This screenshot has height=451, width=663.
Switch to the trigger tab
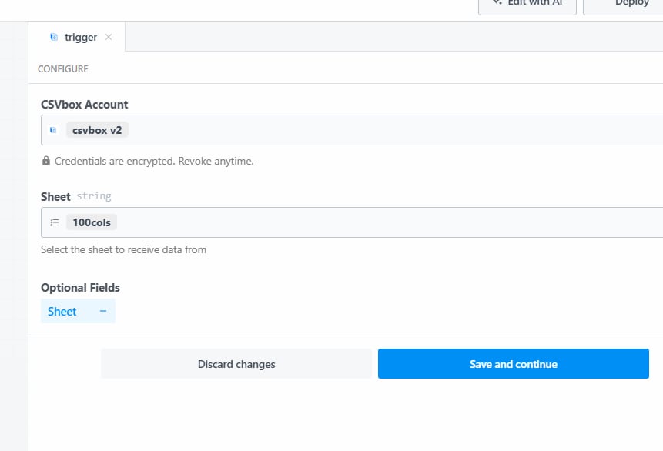[x=76, y=37]
